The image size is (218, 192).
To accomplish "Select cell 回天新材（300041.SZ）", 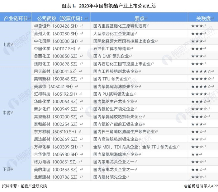I will tap(61, 71).
